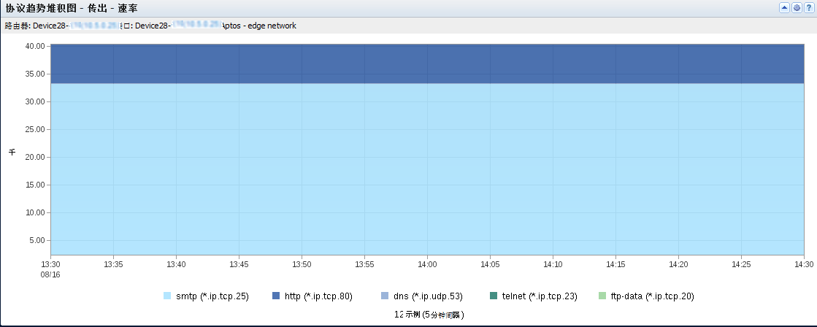Click the 10.00 y-axis value
The width and height of the screenshot is (817, 327).
pyautogui.click(x=37, y=213)
